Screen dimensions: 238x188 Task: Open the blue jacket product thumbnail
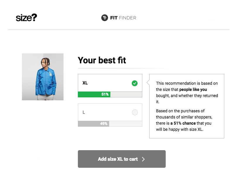[x=43, y=77]
